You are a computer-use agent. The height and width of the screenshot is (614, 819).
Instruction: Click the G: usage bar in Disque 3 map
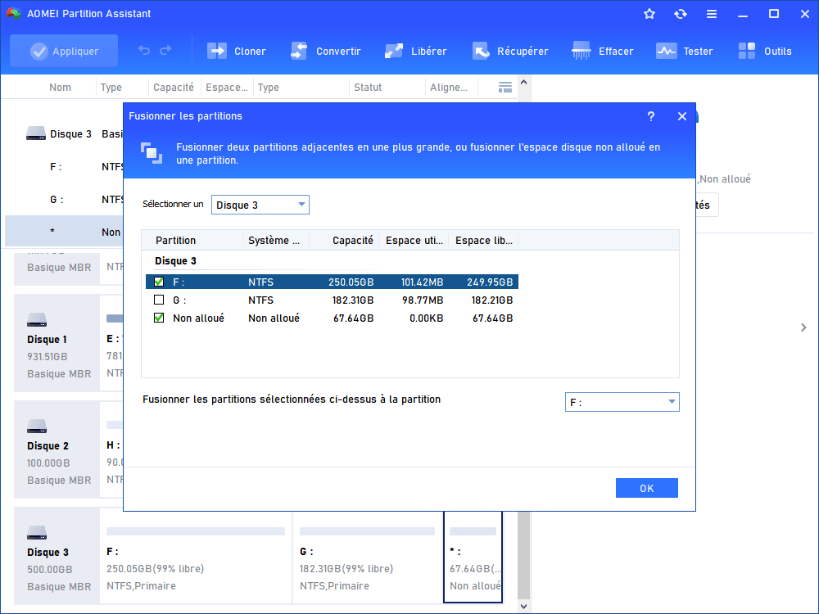[x=367, y=531]
